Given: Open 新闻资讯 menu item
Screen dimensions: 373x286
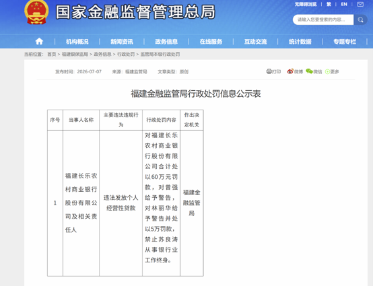Looking at the screenshot, I should pyautogui.click(x=122, y=42).
